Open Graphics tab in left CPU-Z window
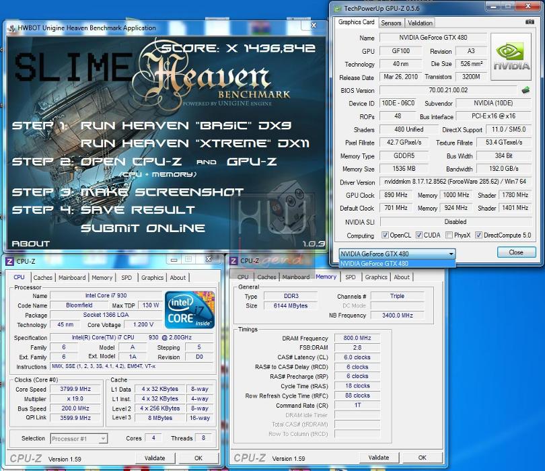This screenshot has height=471, width=545. [x=152, y=277]
